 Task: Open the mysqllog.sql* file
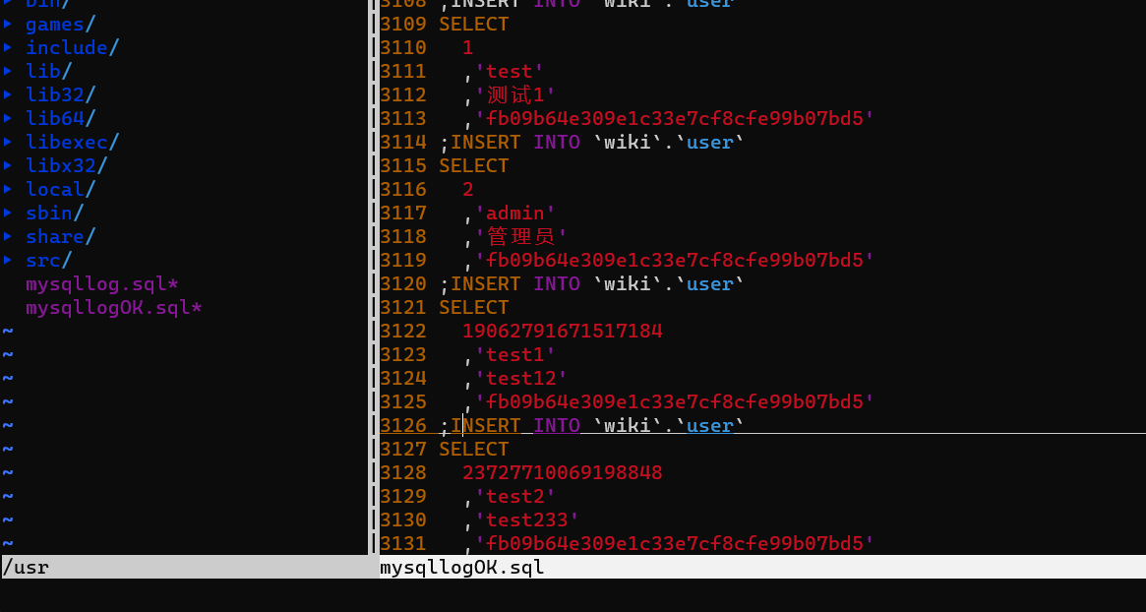(101, 283)
